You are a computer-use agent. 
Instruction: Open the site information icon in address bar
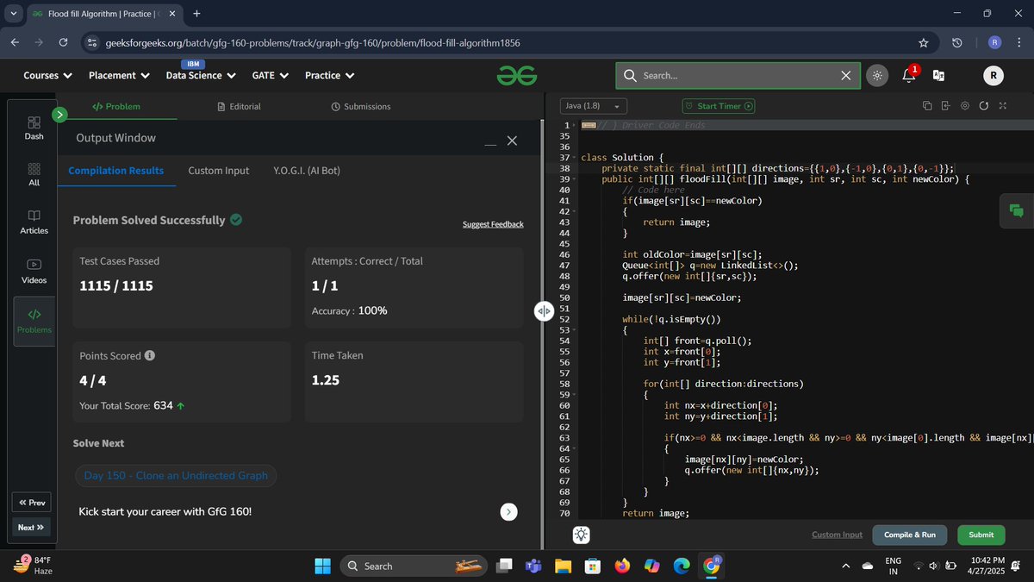tap(92, 42)
